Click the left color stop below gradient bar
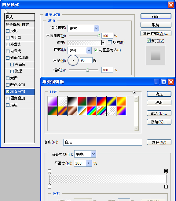The height and width of the screenshot is (201, 176). [50, 186]
